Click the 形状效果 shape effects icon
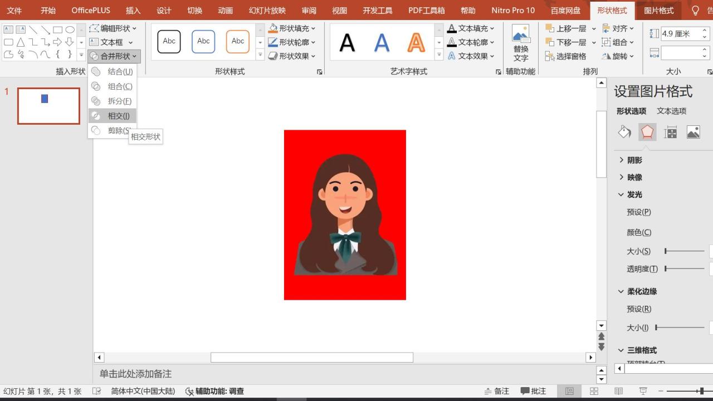The width and height of the screenshot is (713, 401). 272,55
